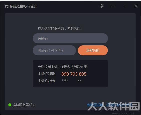Open the blue link right of 安装正式版
Screen dimensions: 141x115
(119, 105)
